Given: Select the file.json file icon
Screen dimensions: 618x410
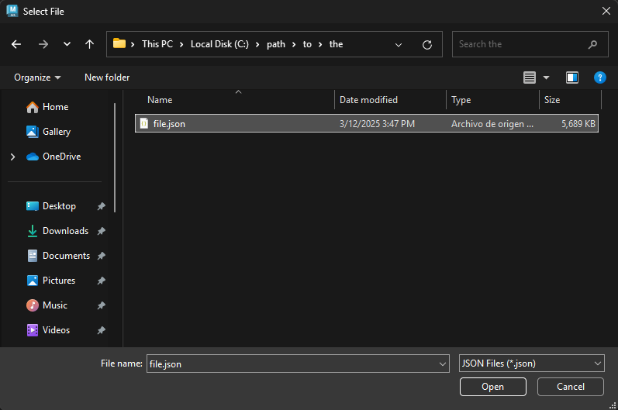Looking at the screenshot, I should [x=143, y=124].
